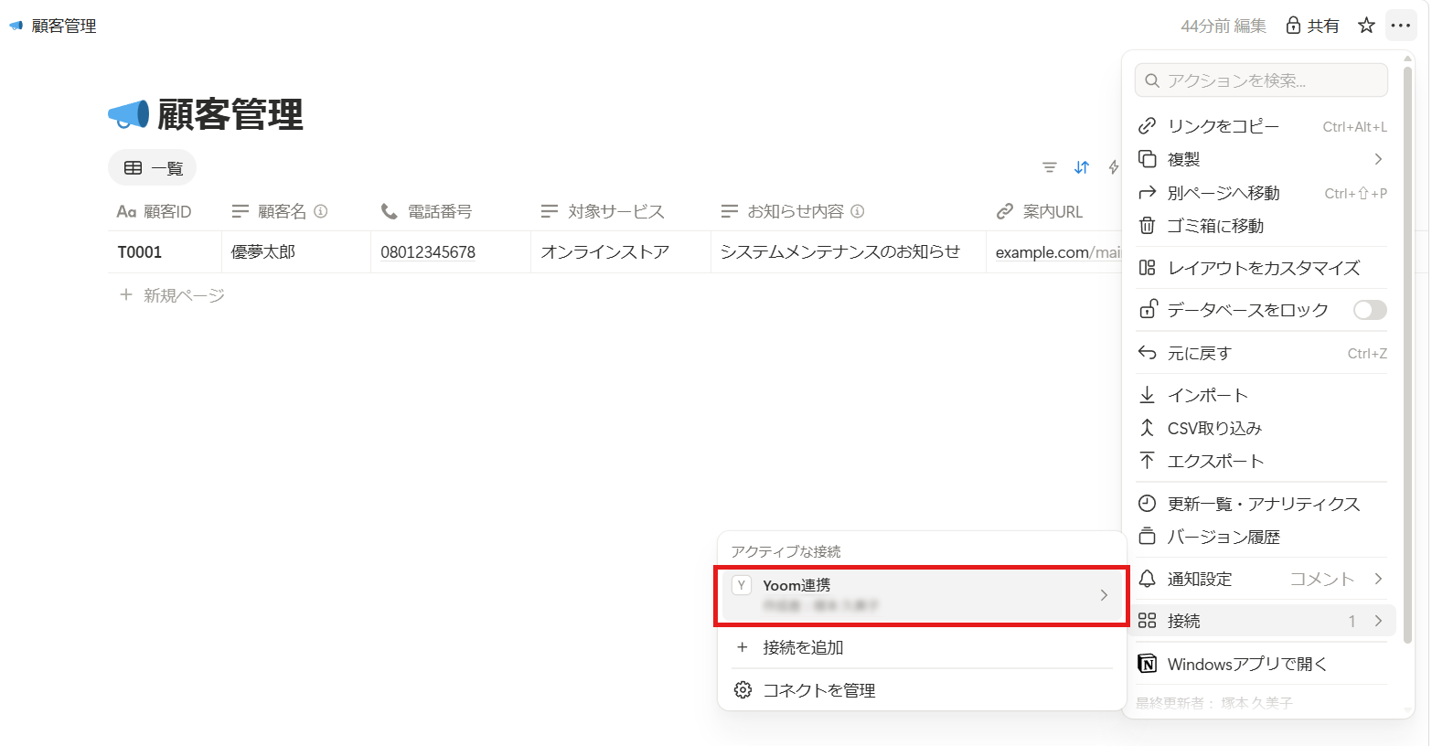Select リンクをコピー from the menu

click(x=1262, y=126)
